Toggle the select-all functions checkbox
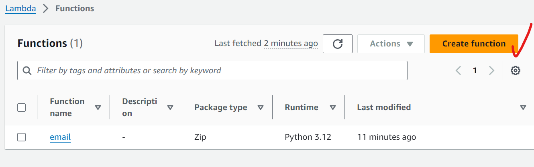This screenshot has height=167, width=534. (22, 107)
